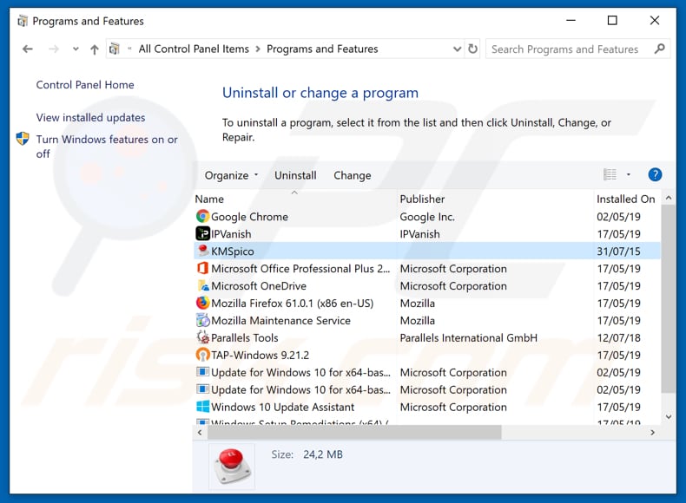
Task: Open View installed updates link
Action: 90,118
